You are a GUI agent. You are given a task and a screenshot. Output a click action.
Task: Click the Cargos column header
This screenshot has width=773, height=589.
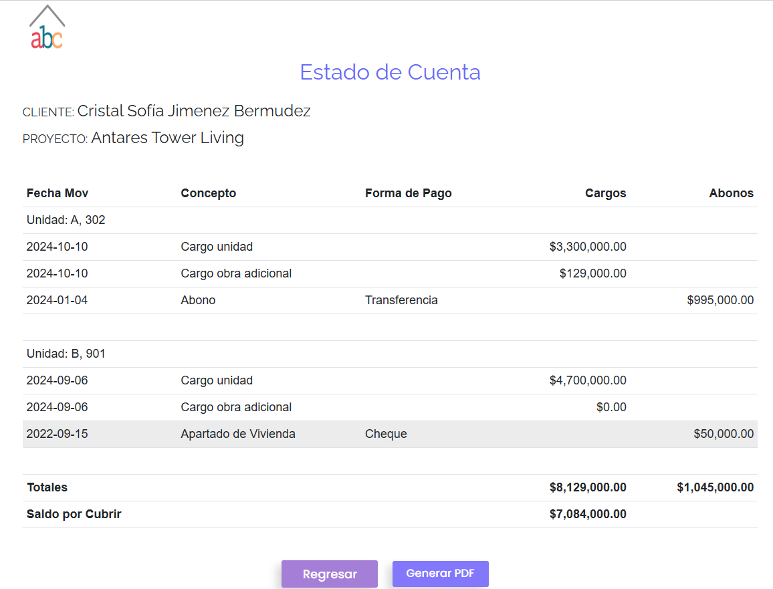(605, 193)
